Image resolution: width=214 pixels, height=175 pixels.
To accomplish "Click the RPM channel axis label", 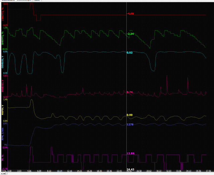I will (3, 134).
